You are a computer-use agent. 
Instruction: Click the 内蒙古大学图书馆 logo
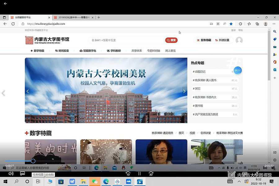[x=47, y=40]
